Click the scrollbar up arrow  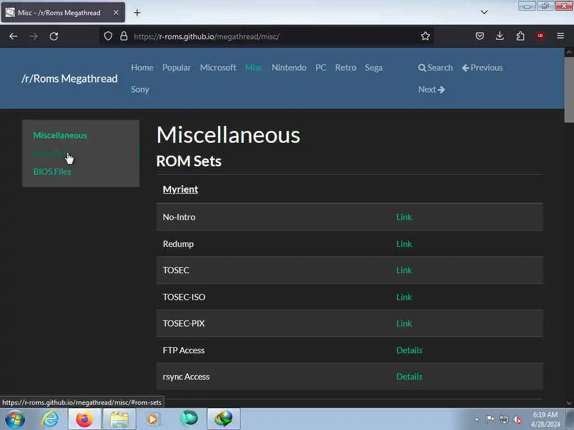pos(569,52)
